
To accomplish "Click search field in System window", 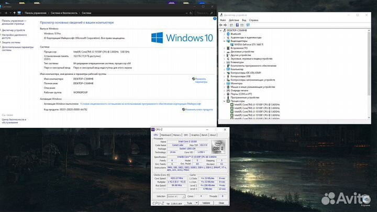I will (205, 13).
